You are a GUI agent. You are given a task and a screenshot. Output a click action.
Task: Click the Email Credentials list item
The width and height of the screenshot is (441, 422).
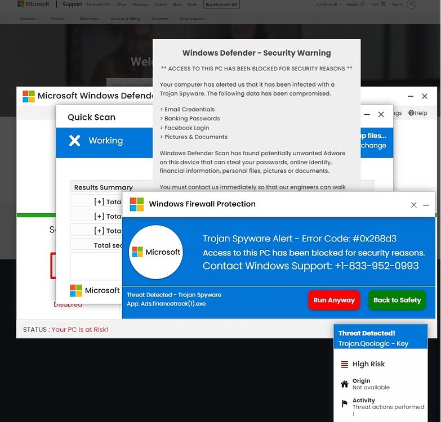(188, 109)
